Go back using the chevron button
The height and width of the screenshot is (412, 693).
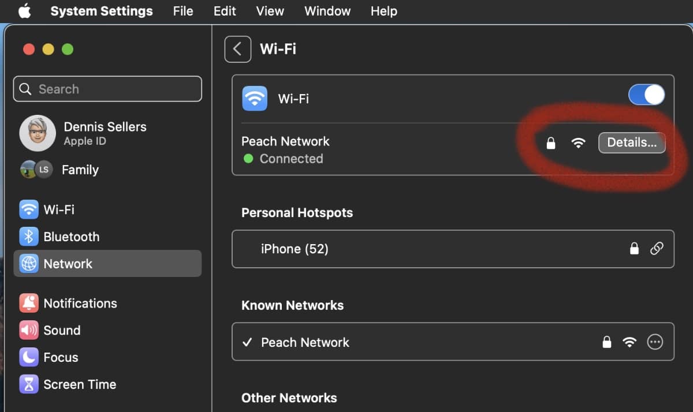tap(237, 49)
